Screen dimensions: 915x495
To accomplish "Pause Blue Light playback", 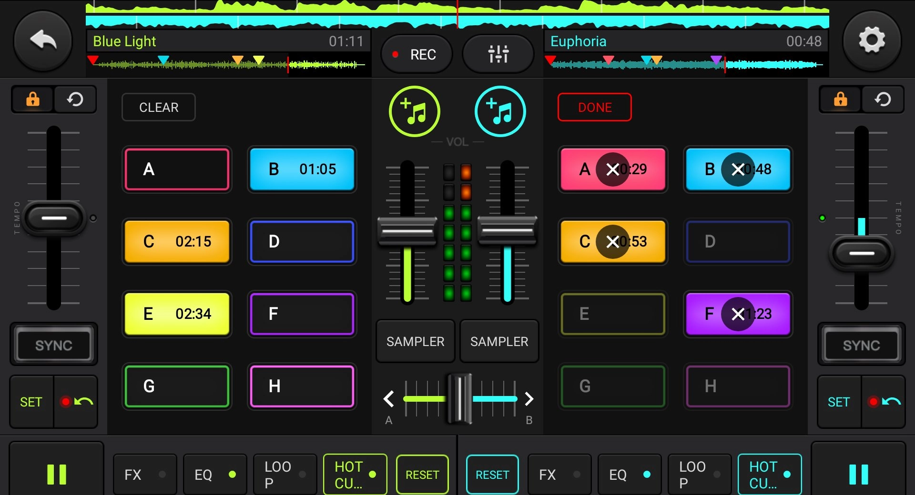I will [x=56, y=474].
